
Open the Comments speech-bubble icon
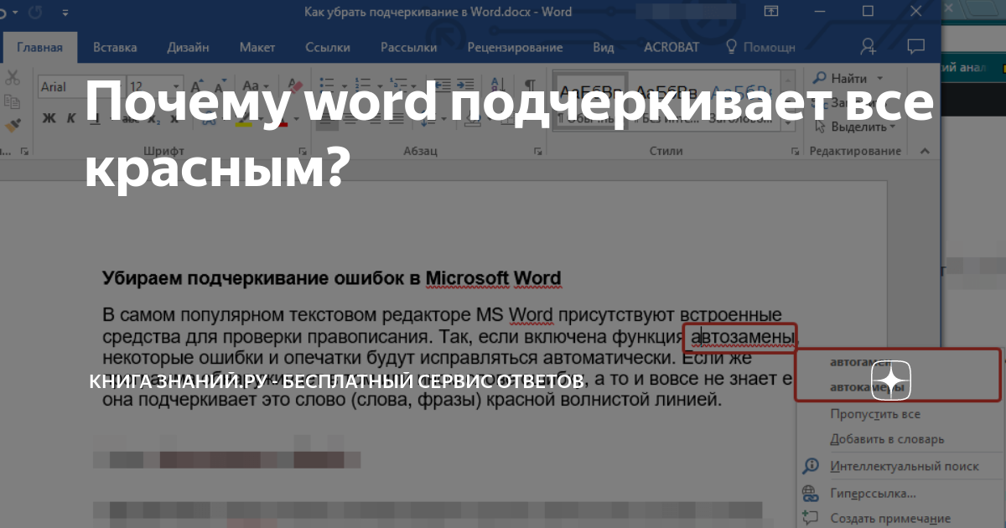916,46
